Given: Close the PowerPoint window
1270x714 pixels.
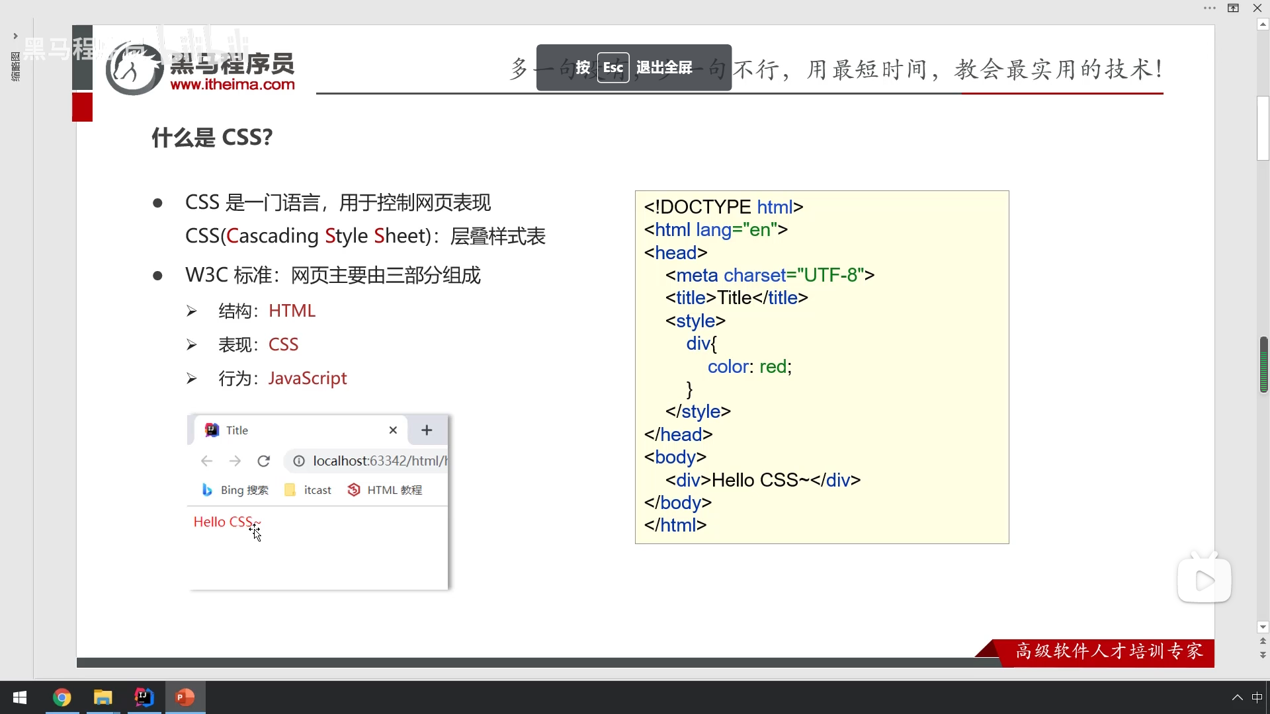Looking at the screenshot, I should (x=1257, y=8).
